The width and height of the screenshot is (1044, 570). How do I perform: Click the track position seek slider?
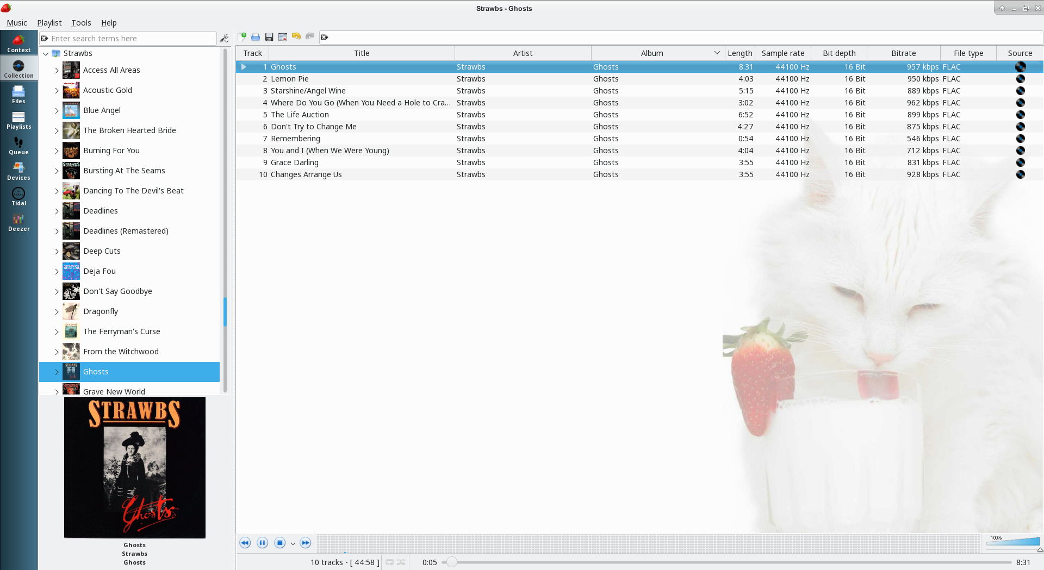tap(726, 562)
